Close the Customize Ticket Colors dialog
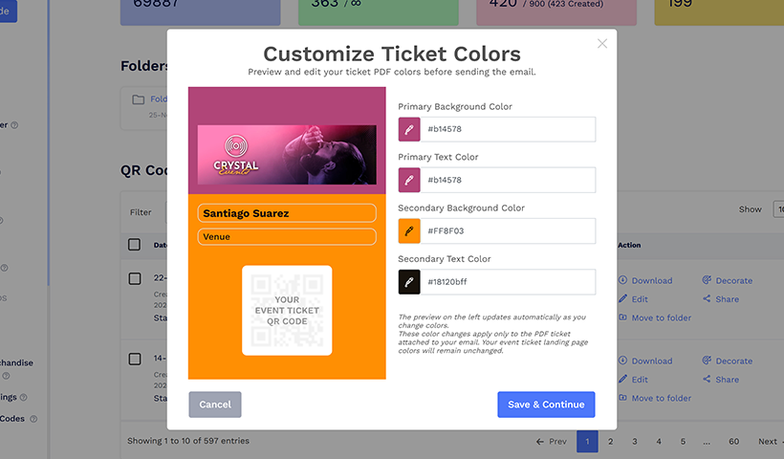The image size is (784, 459). [601, 43]
